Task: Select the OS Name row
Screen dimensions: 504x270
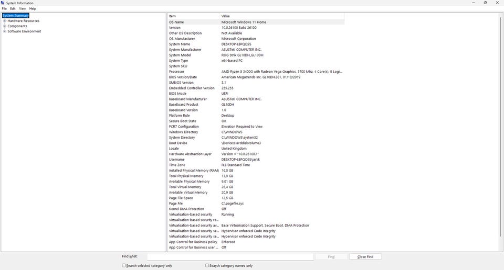Action: pos(256,22)
